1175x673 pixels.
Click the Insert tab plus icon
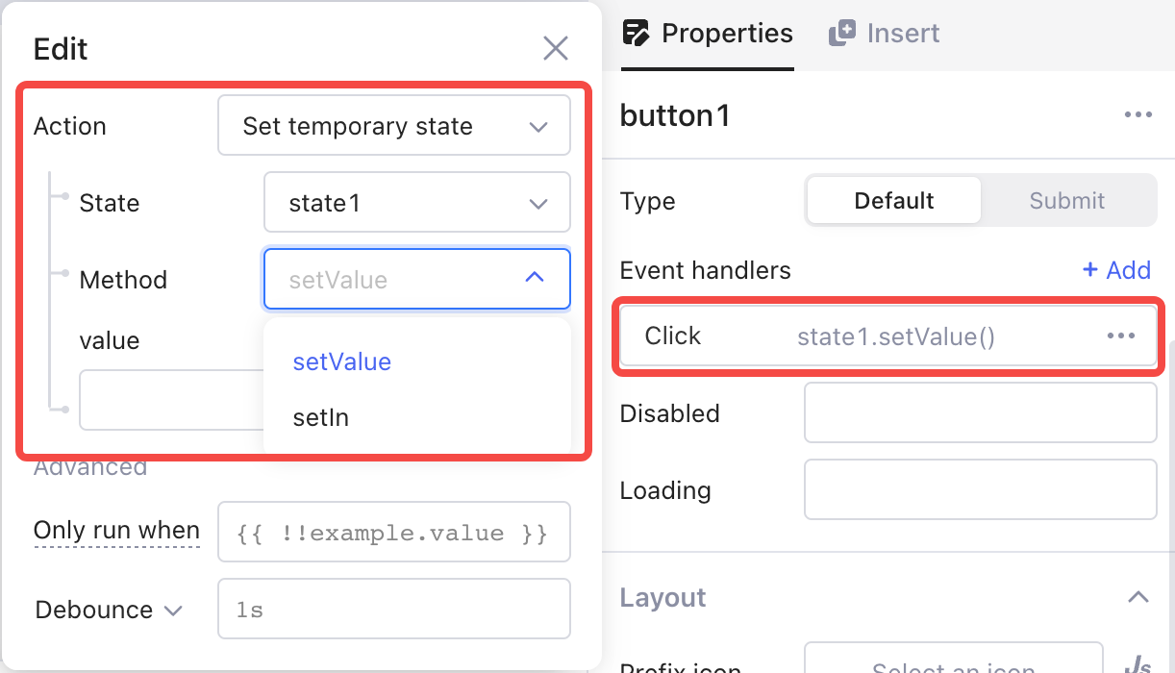point(841,33)
